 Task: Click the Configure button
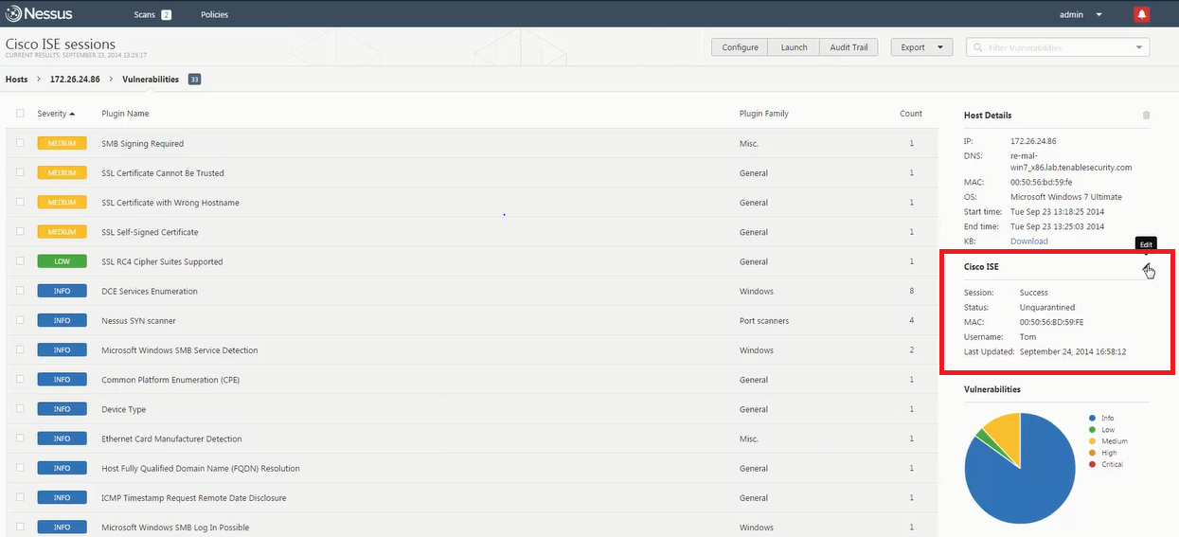click(740, 47)
